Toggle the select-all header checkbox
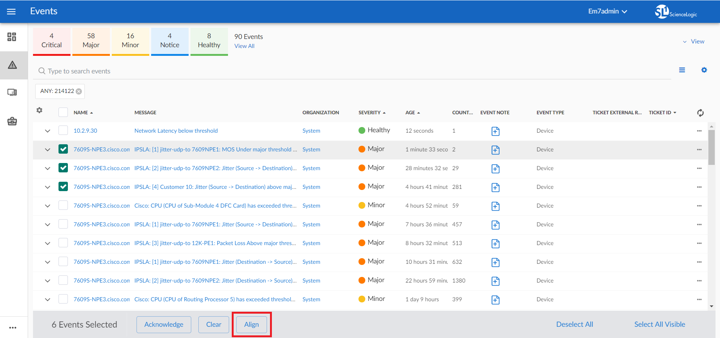The image size is (720, 338). tap(63, 112)
